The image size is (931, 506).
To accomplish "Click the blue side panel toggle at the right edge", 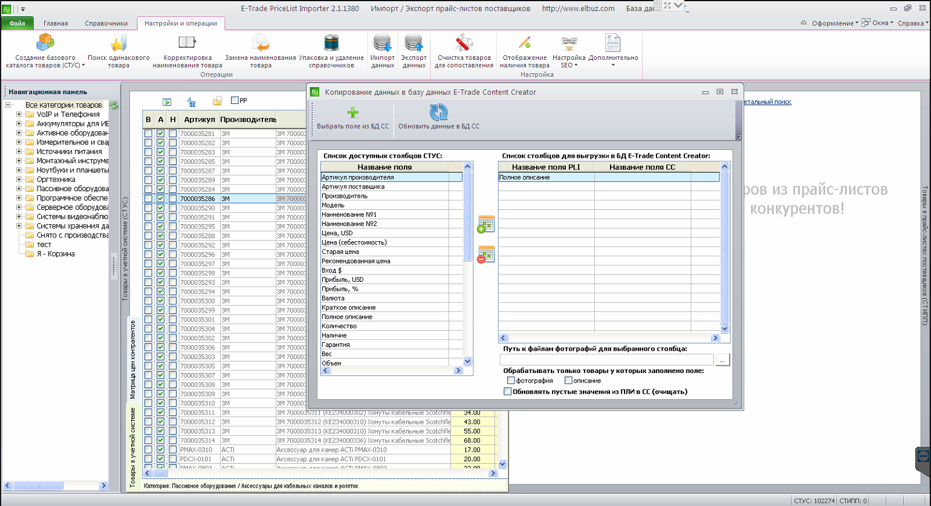I will pos(923,456).
